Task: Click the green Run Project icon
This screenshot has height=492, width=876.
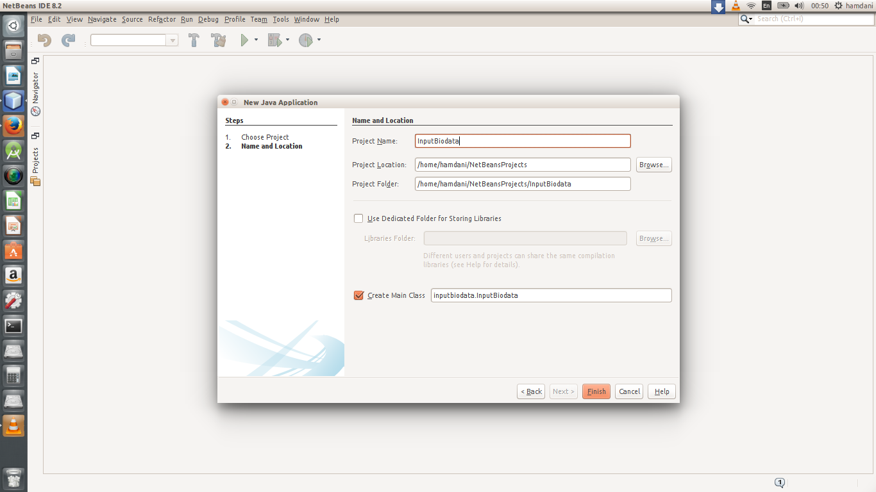Action: click(x=244, y=40)
